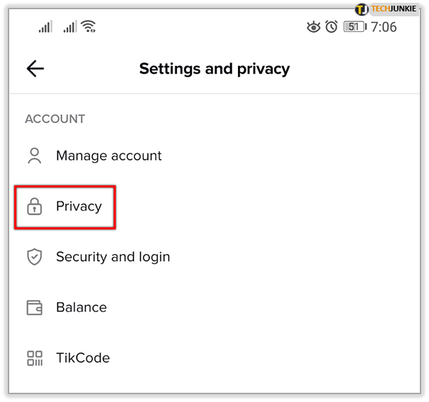
Task: Tap the battery level indicator
Action: point(354,27)
